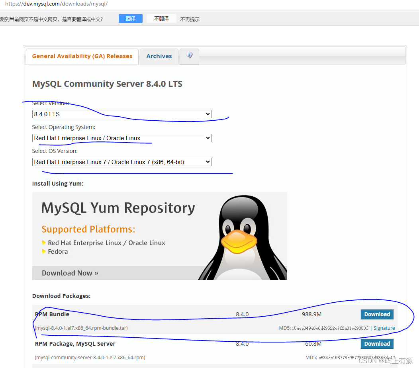Click the 不翻译 (don't translate) button
The height and width of the screenshot is (368, 419).
pos(161,18)
